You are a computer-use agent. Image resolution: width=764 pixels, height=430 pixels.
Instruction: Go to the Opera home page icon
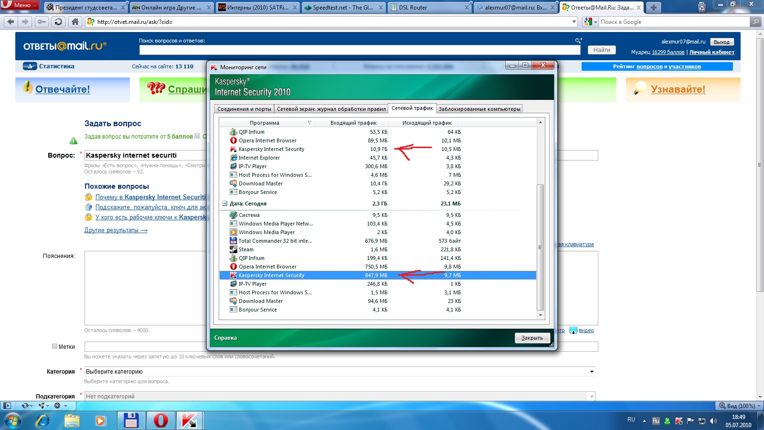(x=75, y=21)
